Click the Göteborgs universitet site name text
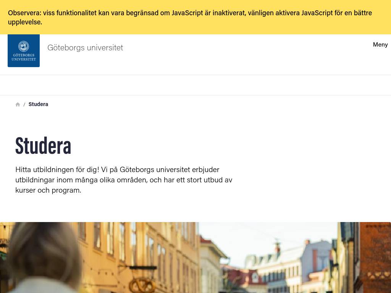Image resolution: width=391 pixels, height=293 pixels. tap(85, 48)
